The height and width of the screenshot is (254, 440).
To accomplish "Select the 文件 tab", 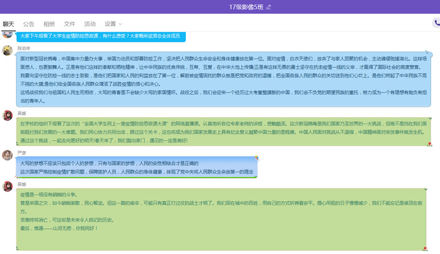I will pyautogui.click(x=69, y=23).
